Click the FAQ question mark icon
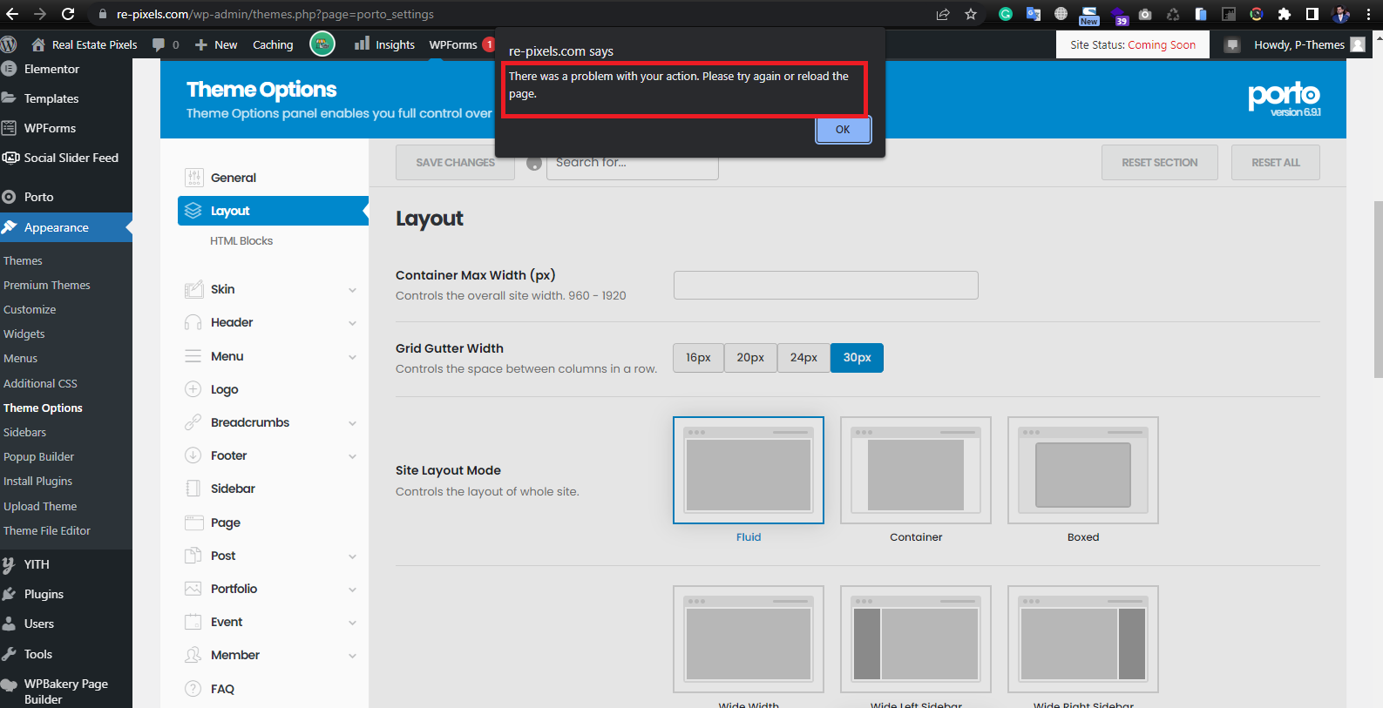Viewport: 1383px width, 708px height. point(193,689)
